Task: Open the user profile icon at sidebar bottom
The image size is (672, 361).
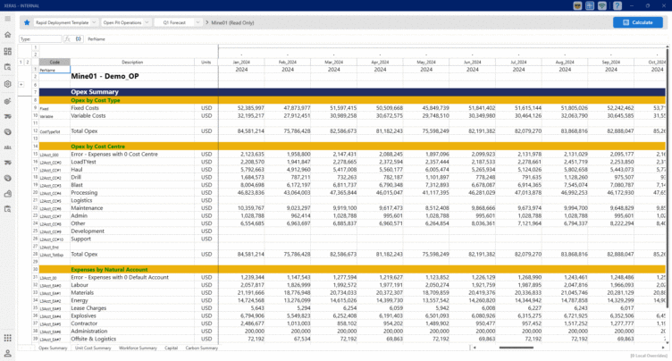Action: 8,353
